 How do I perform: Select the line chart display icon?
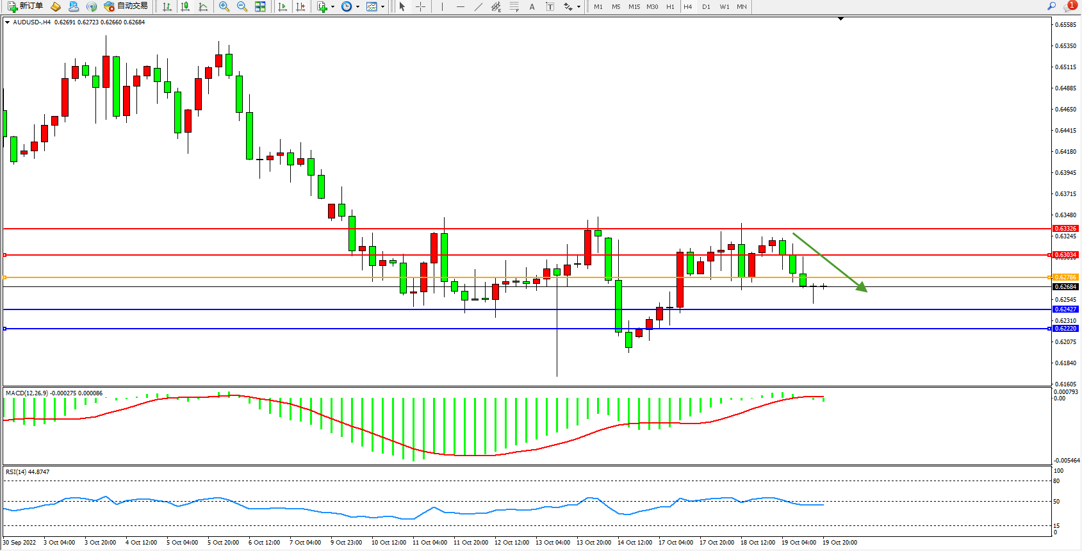pyautogui.click(x=203, y=6)
